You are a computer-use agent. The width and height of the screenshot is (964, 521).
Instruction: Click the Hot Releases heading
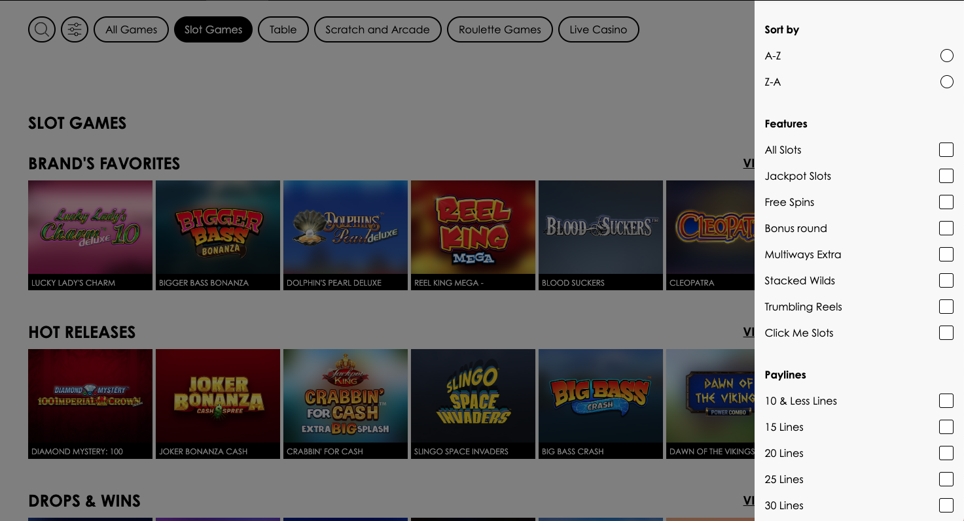click(x=82, y=332)
